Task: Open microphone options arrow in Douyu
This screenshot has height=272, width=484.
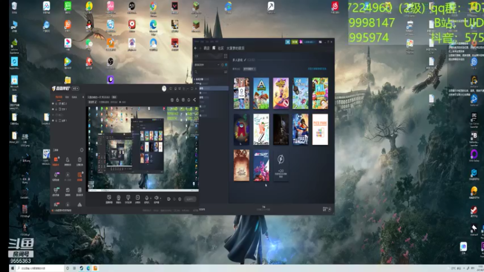Action: [150, 198]
